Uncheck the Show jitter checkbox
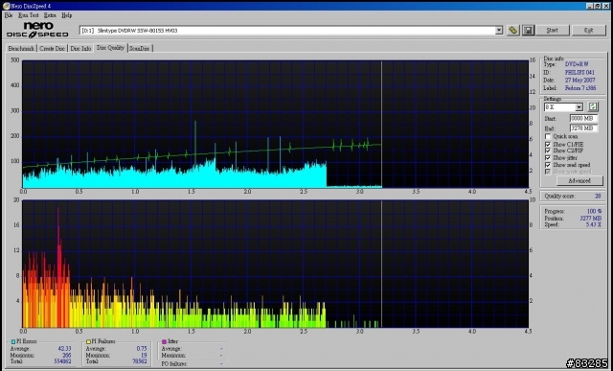Screen dimensions: 613x371 tap(548, 158)
